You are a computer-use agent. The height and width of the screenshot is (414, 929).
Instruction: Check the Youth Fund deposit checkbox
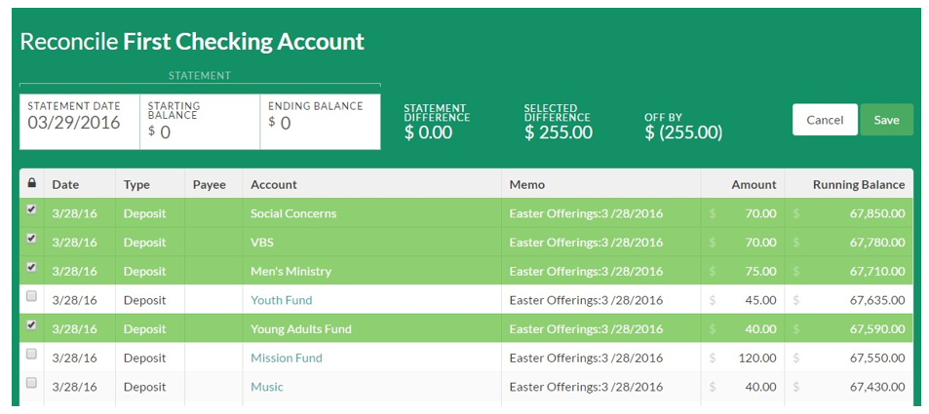pyautogui.click(x=32, y=297)
